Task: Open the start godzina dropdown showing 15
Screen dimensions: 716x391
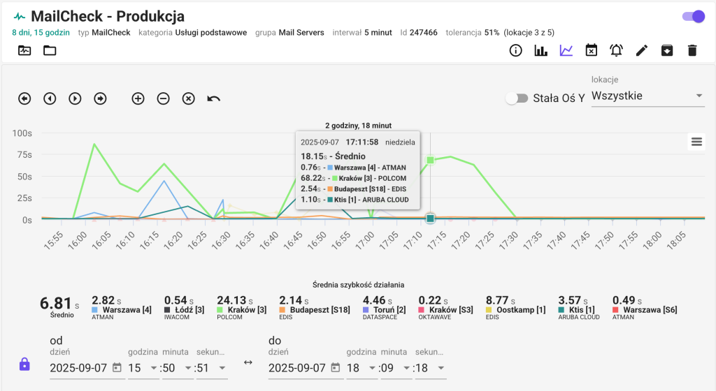Action: tap(143, 367)
